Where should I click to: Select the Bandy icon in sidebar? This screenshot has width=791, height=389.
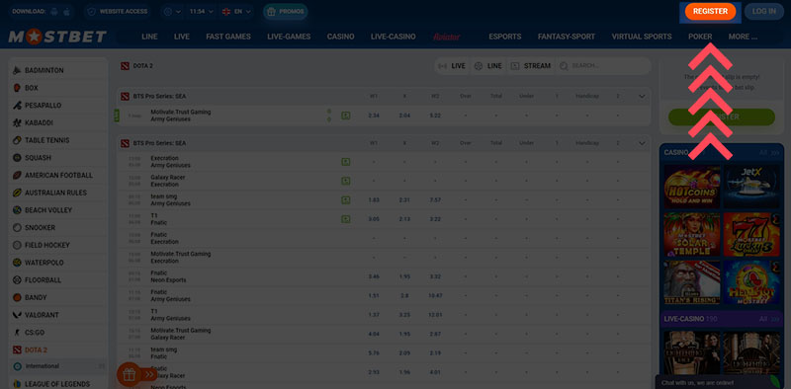click(17, 297)
